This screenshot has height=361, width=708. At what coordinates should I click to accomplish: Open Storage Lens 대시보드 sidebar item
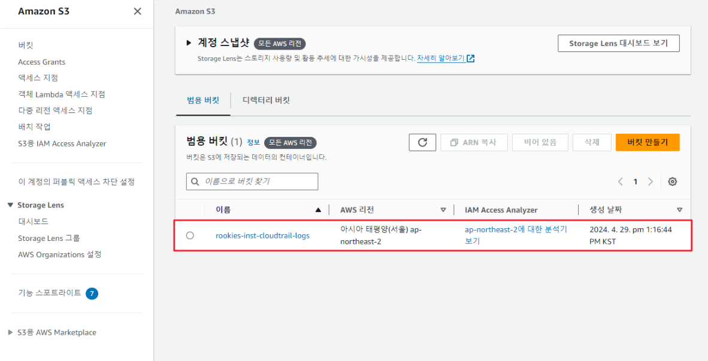[x=33, y=221]
